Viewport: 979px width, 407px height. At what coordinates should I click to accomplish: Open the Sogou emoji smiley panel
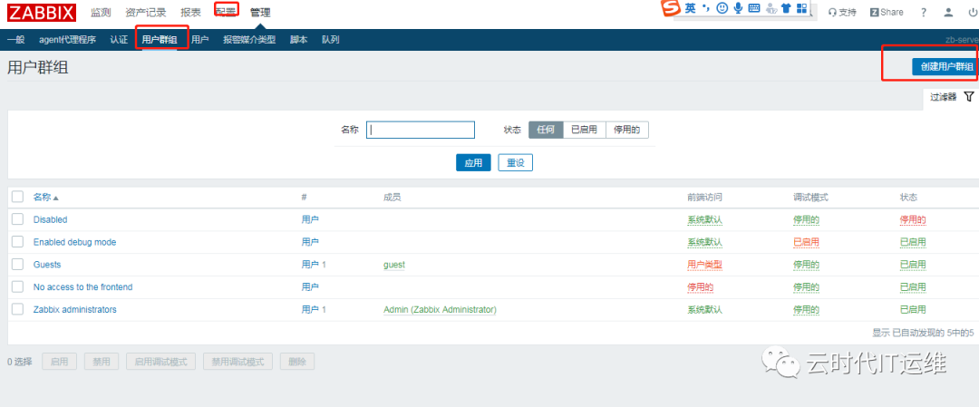pos(722,8)
